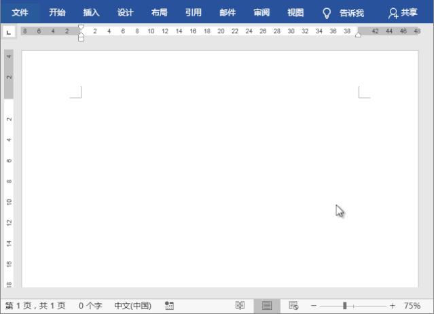
Task: Click the right indent marker on ruler
Action: (x=358, y=35)
